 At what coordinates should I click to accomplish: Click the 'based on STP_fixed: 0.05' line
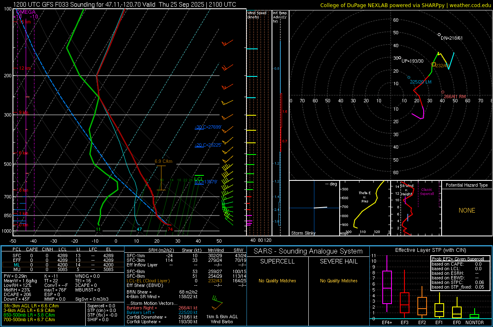pos(458,287)
